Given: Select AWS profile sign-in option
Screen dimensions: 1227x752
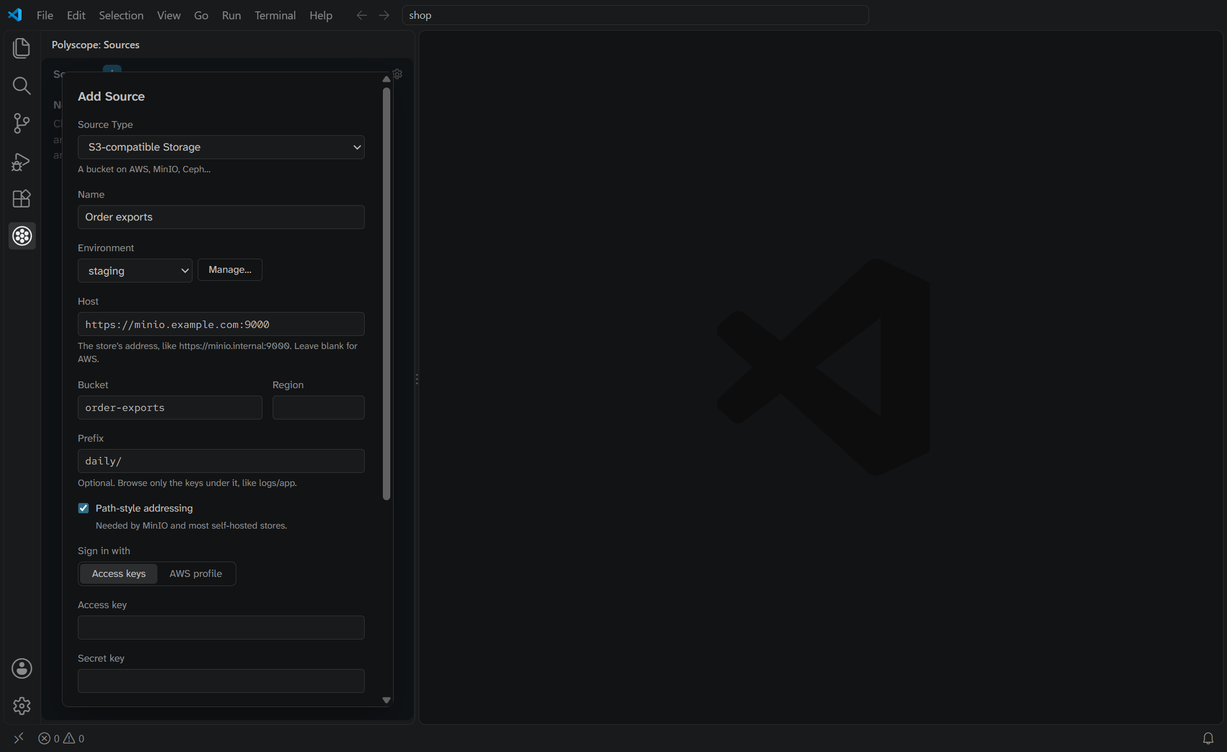Looking at the screenshot, I should [x=195, y=574].
